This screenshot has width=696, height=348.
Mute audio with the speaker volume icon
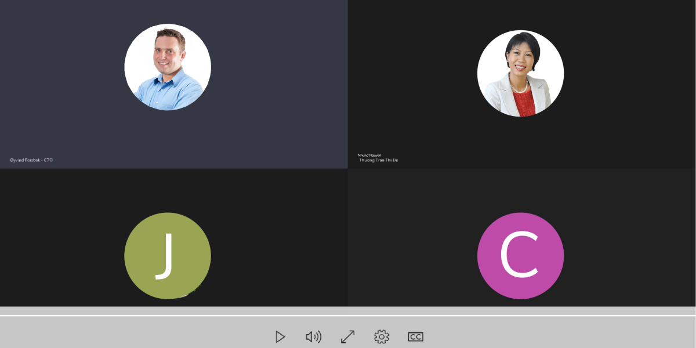coord(313,336)
